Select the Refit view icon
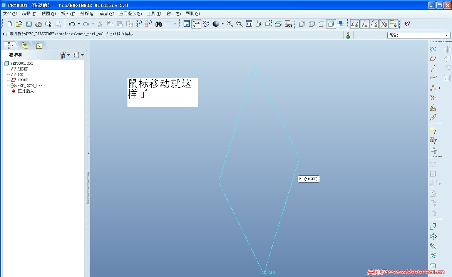The image size is (452, 277). (249, 24)
